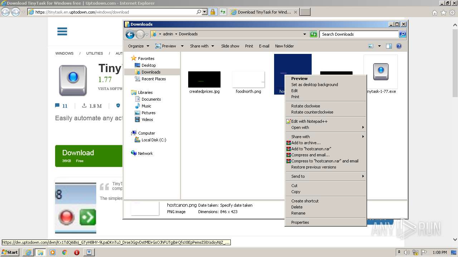The height and width of the screenshot is (257, 458).
Task: Open the Explorer Help question-mark icon
Action: [x=399, y=46]
